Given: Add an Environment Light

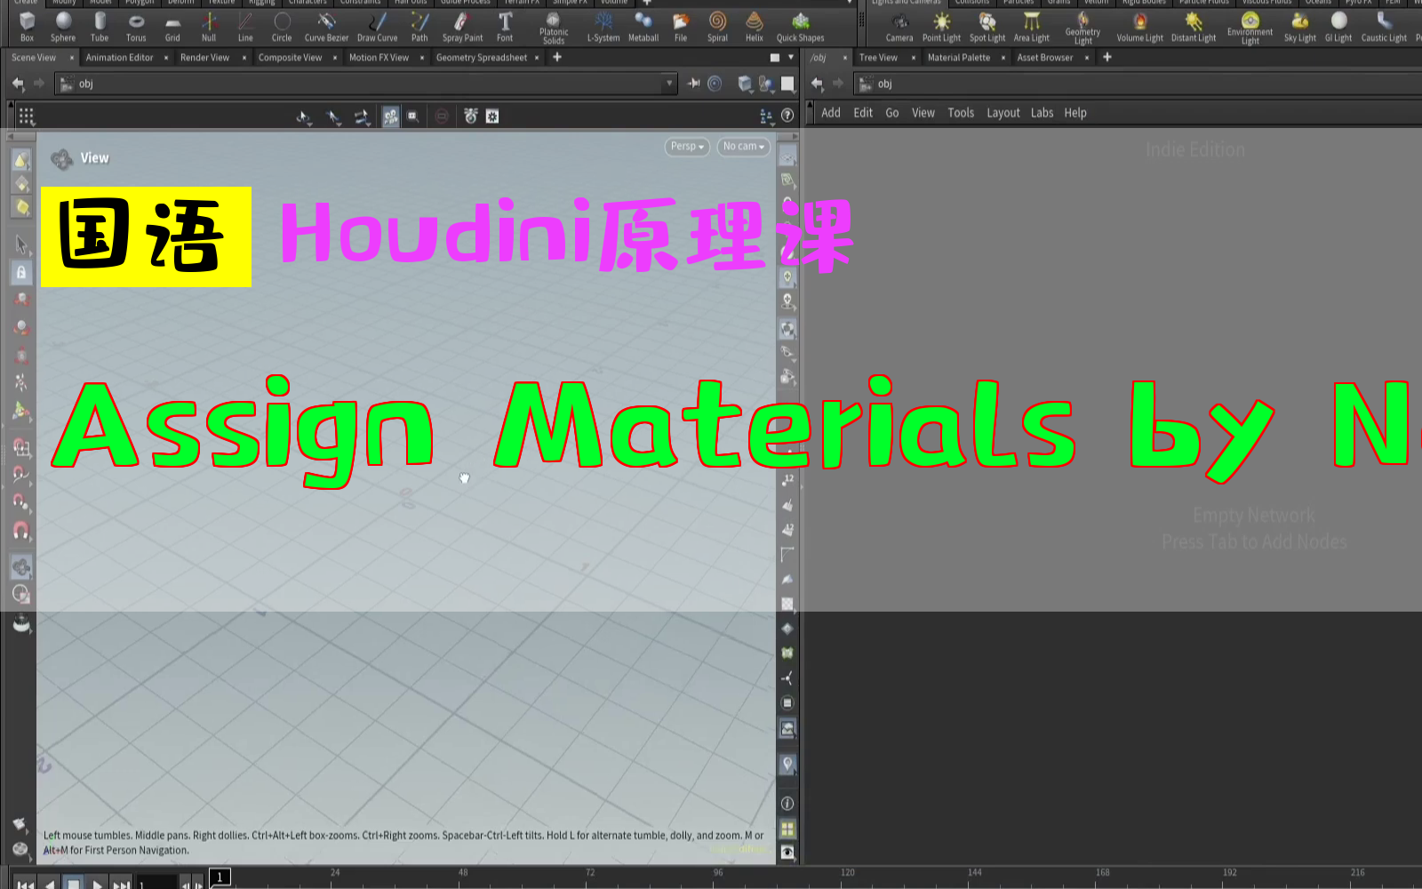Looking at the screenshot, I should tap(1250, 28).
